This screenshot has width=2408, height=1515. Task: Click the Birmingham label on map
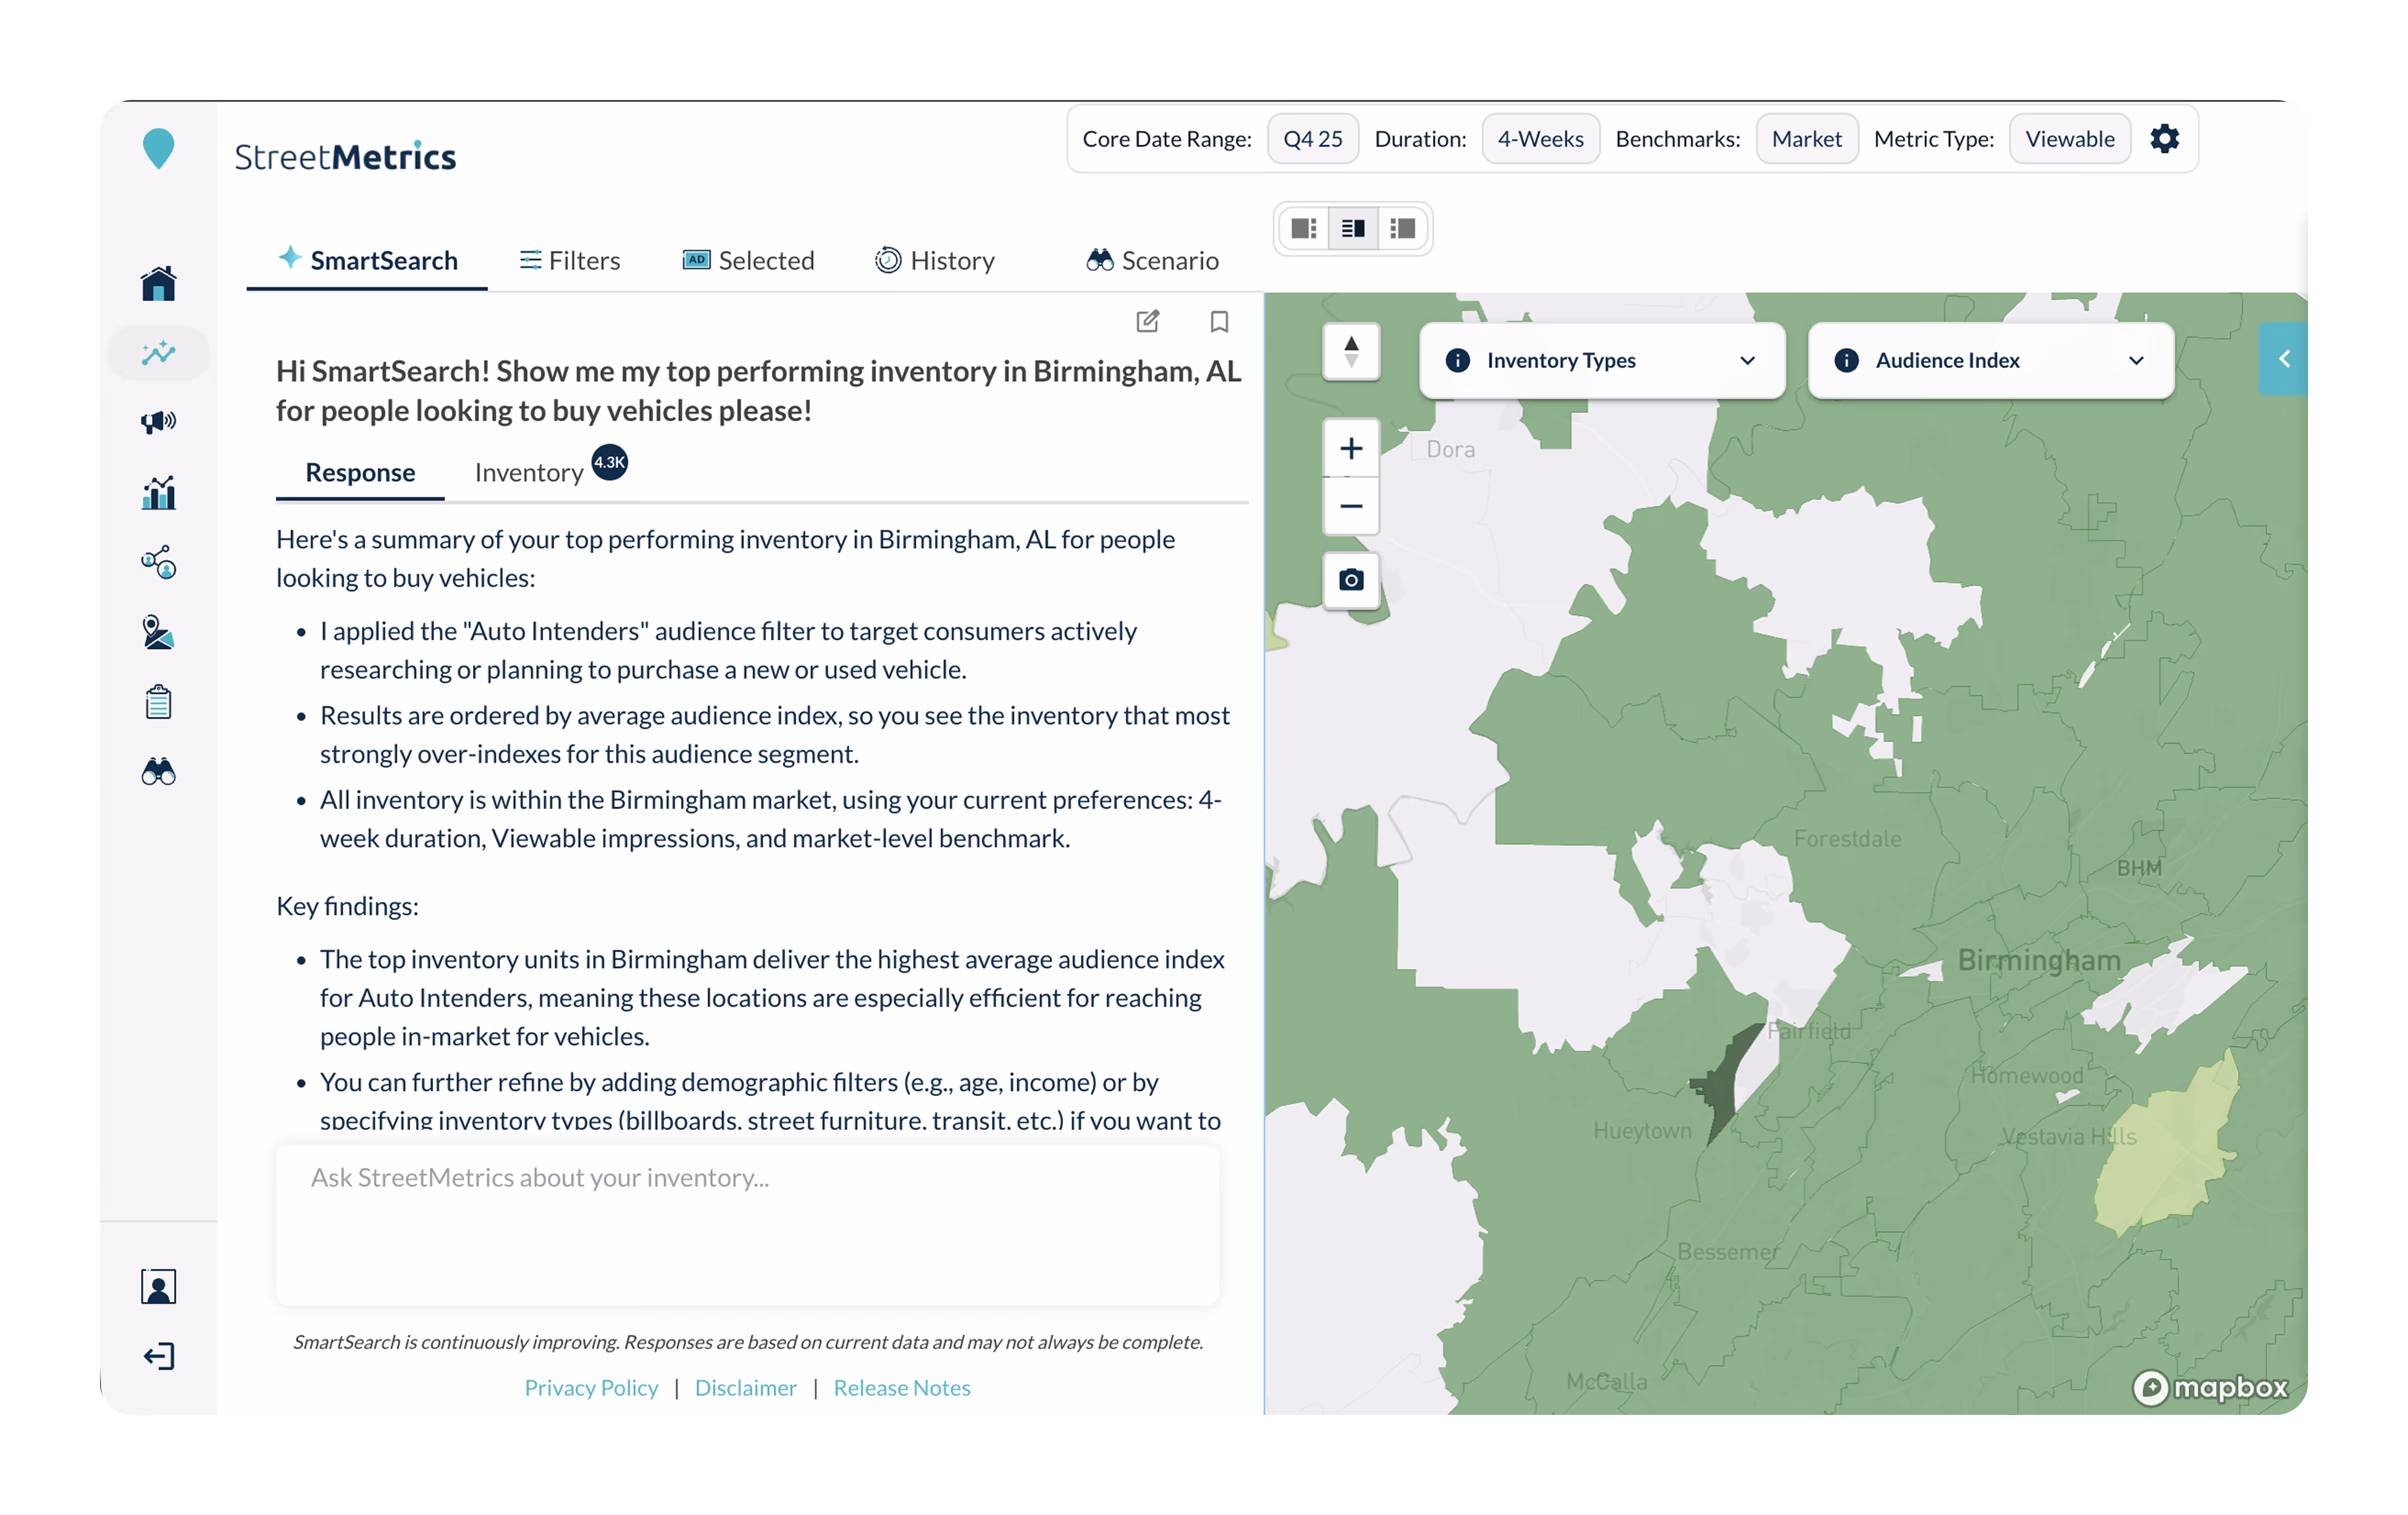pos(2039,960)
